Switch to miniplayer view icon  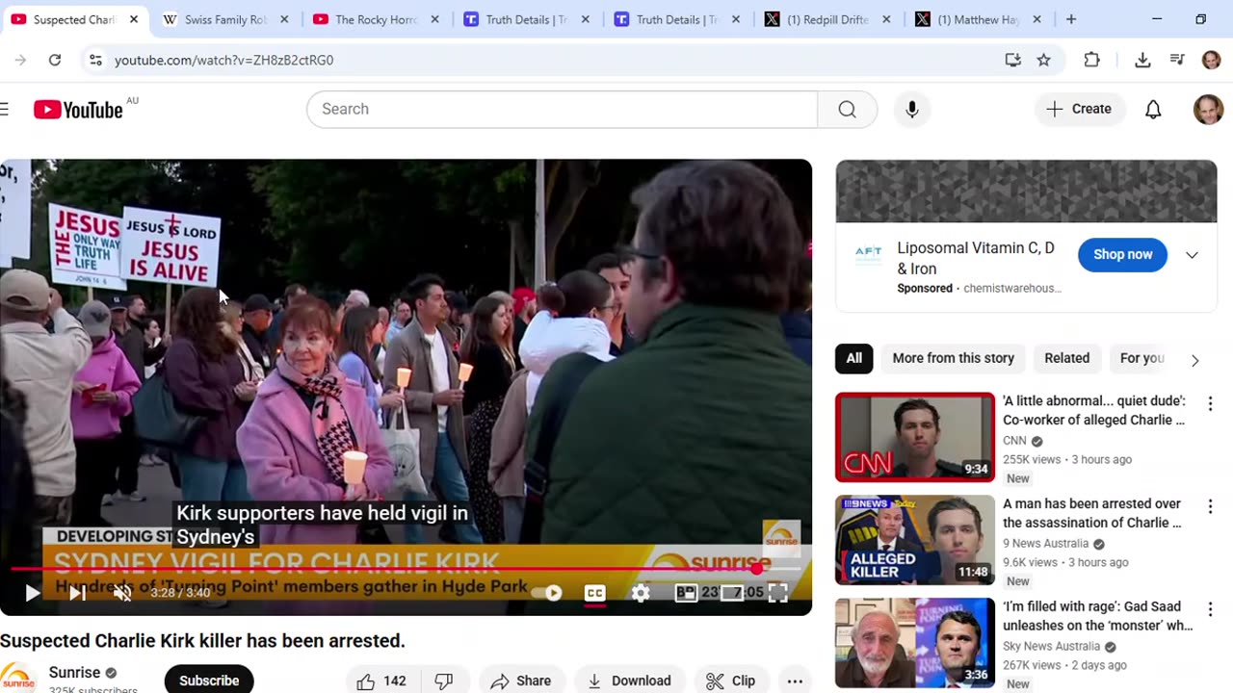coord(686,593)
